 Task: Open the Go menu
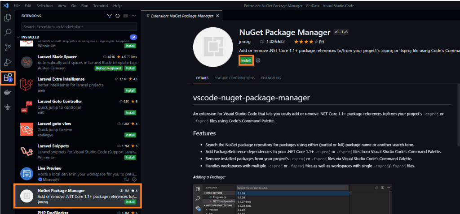pos(74,5)
